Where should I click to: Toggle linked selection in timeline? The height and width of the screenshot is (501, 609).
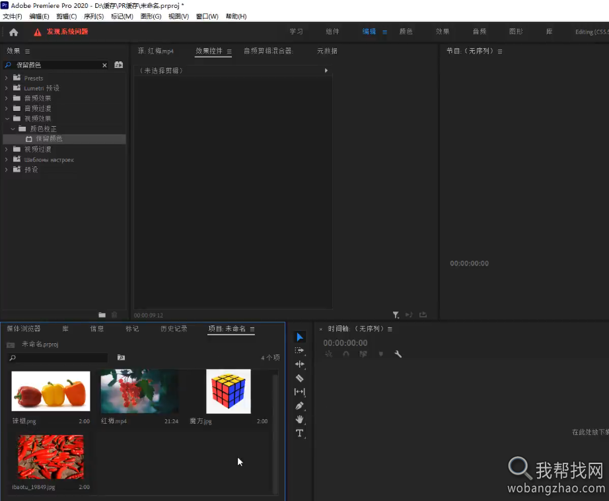click(x=363, y=354)
